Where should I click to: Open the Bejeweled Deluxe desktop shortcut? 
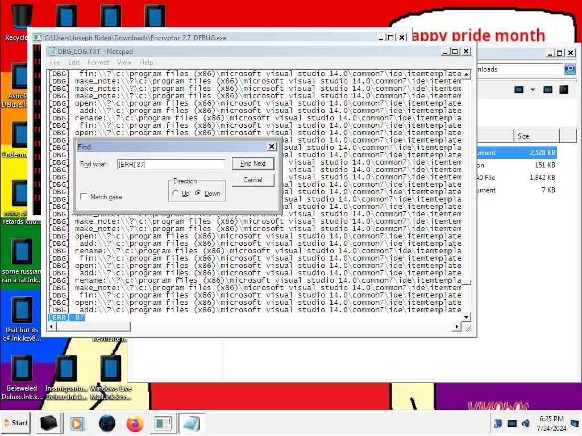[22, 378]
